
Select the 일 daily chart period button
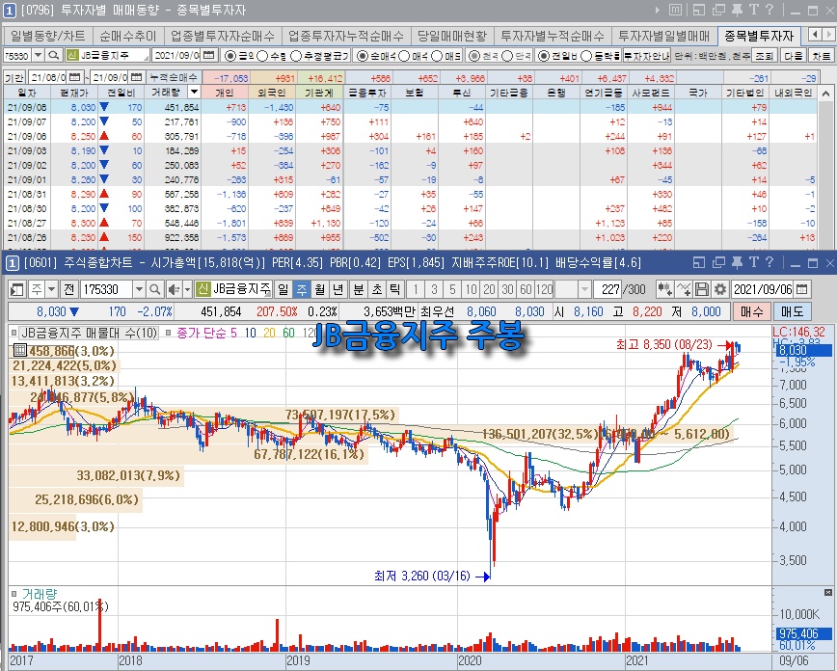(283, 290)
